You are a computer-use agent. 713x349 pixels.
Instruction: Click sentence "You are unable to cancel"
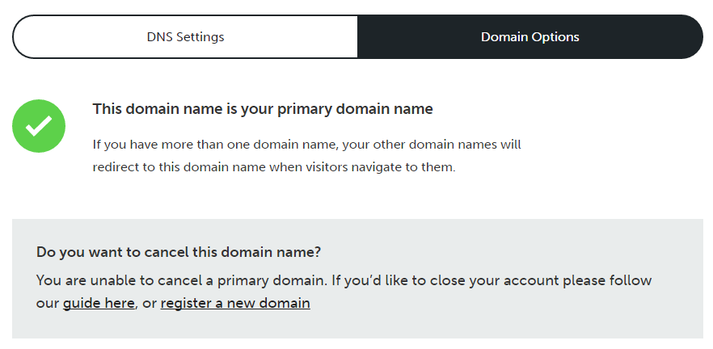pyautogui.click(x=181, y=280)
